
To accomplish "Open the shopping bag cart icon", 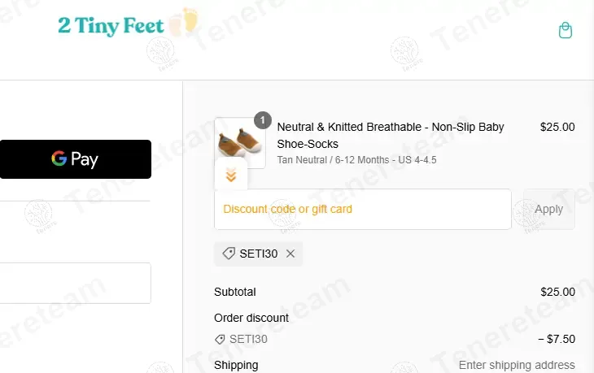I will 566,30.
